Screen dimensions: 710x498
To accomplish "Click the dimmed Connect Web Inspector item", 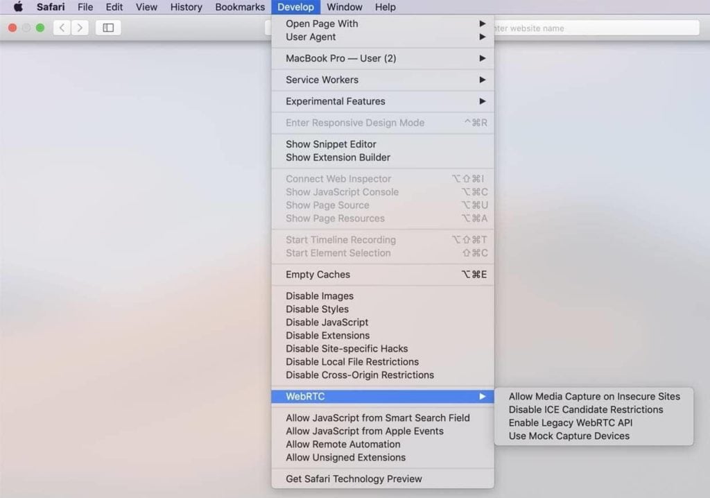I will pyautogui.click(x=383, y=179).
